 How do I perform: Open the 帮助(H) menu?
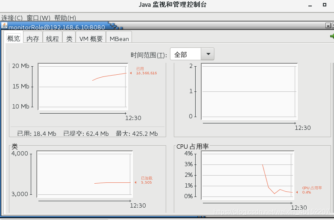coord(65,18)
